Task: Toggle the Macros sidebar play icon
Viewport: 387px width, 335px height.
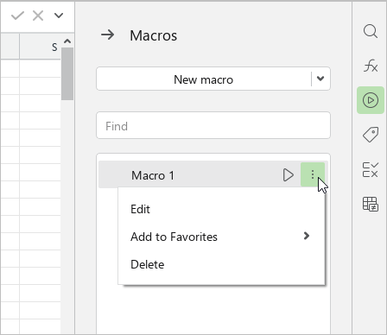Action: point(371,100)
